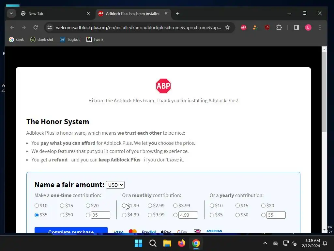334x251 pixels.
Task: Bookmark this page with the star icon
Action: point(227,27)
